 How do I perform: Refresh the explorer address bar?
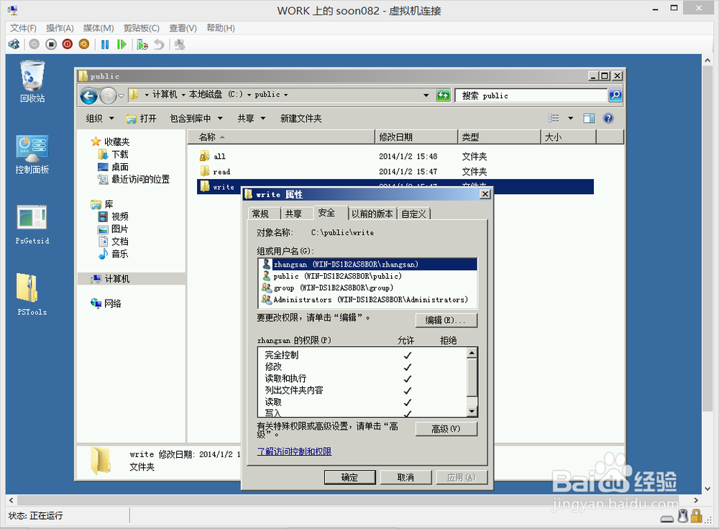pyautogui.click(x=444, y=96)
